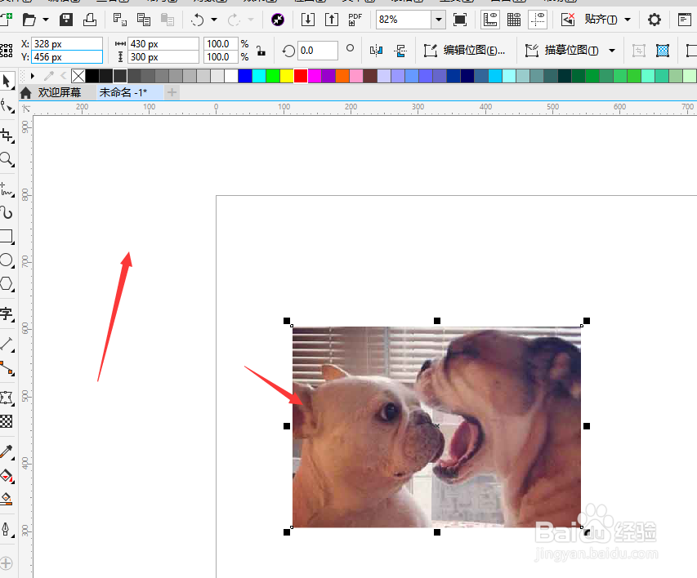The width and height of the screenshot is (697, 578).
Task: Select the Interactive Fill bucket tool
Action: click(7, 476)
